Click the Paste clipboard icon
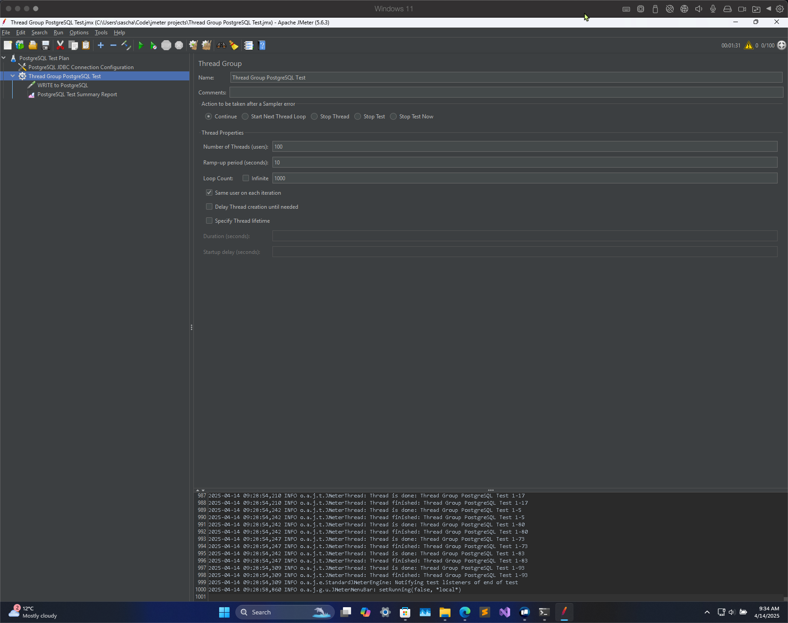Viewport: 788px width, 623px height. pyautogui.click(x=86, y=45)
